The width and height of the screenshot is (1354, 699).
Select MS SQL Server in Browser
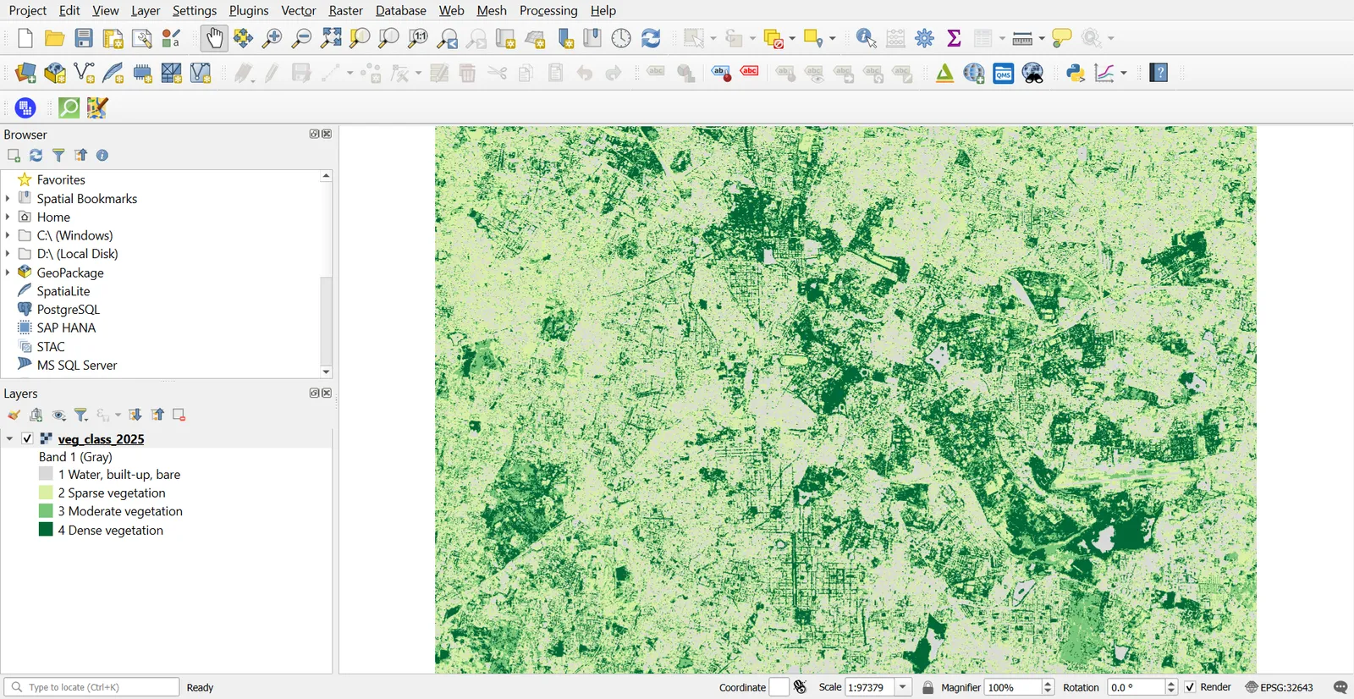click(x=77, y=365)
